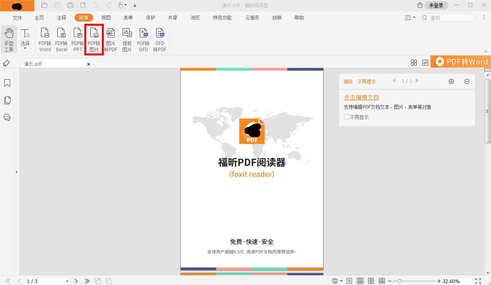The image size is (491, 285).
Task: Open the comments panel in left sidebar
Action: [x=7, y=118]
